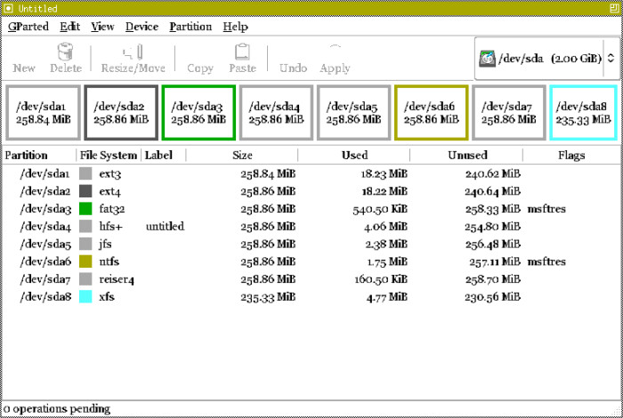Select the green /dev/sda3 block in disk map
Screen dimensions: 623x418
(x=198, y=113)
